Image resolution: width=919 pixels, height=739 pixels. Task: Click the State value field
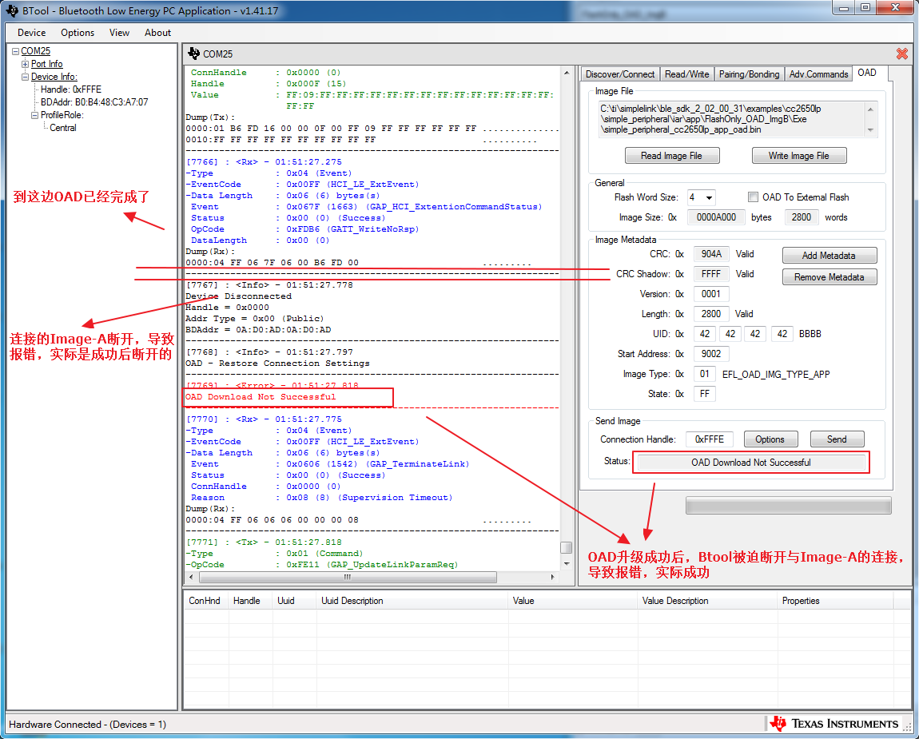coord(705,394)
